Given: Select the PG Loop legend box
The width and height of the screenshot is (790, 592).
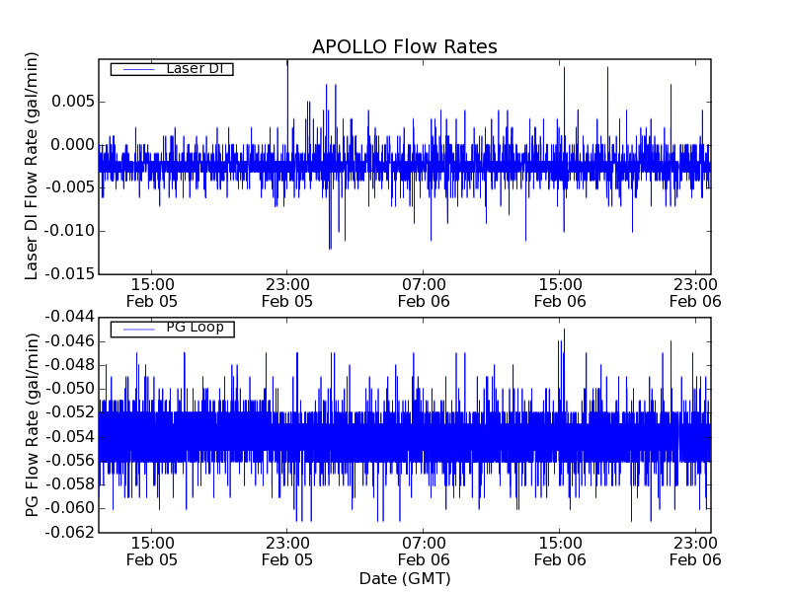Looking at the screenshot, I should coord(172,329).
